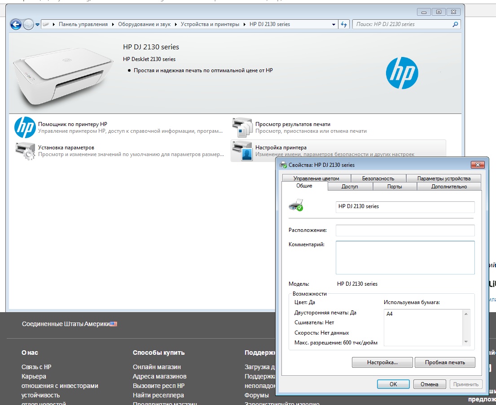Click the refresh button beside address bar
Image resolution: width=496 pixels, height=405 pixels.
click(343, 24)
